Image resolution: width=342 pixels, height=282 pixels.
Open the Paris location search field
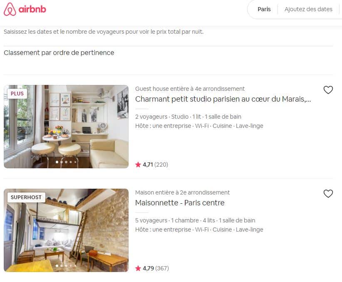[x=264, y=9]
